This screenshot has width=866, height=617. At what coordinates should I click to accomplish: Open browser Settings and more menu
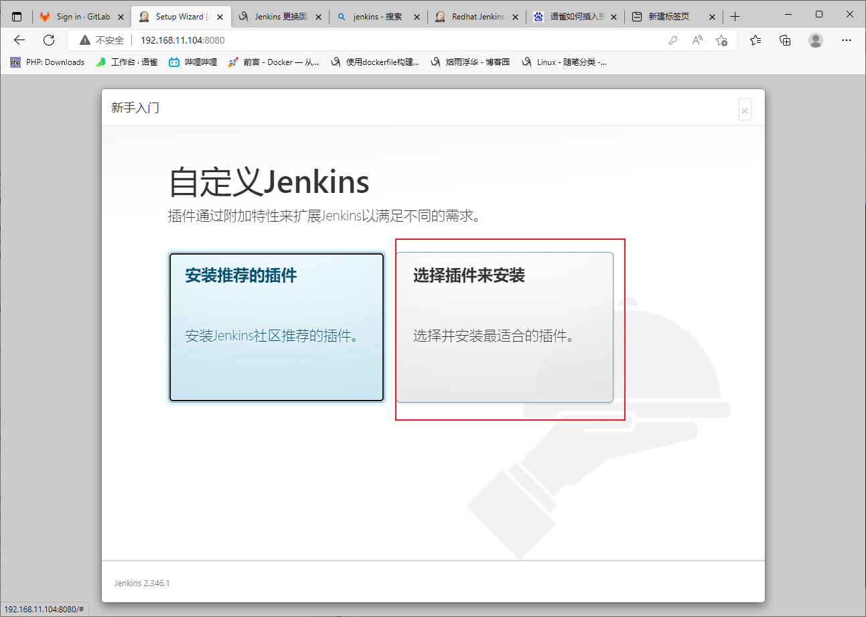pyautogui.click(x=845, y=40)
